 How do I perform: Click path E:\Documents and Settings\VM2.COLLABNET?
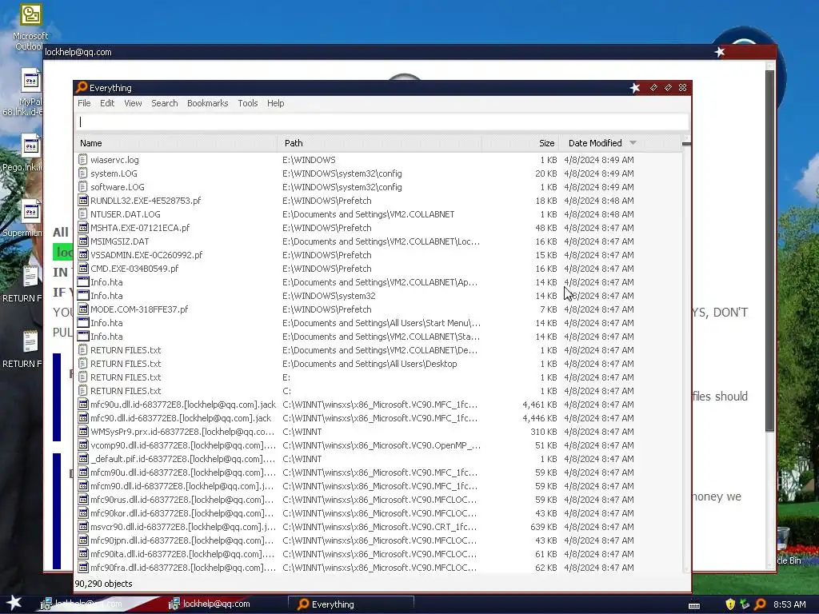pyautogui.click(x=368, y=214)
